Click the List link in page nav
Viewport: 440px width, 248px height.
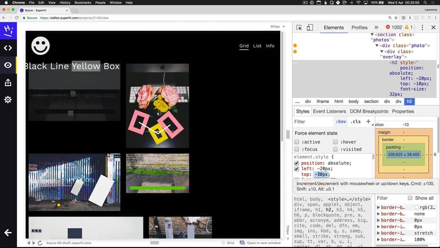click(257, 46)
